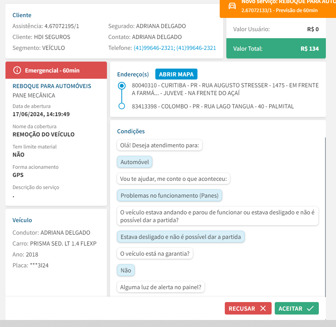This screenshot has width=336, height=327.
Task: Click the Condições section heading
Action: pyautogui.click(x=131, y=131)
